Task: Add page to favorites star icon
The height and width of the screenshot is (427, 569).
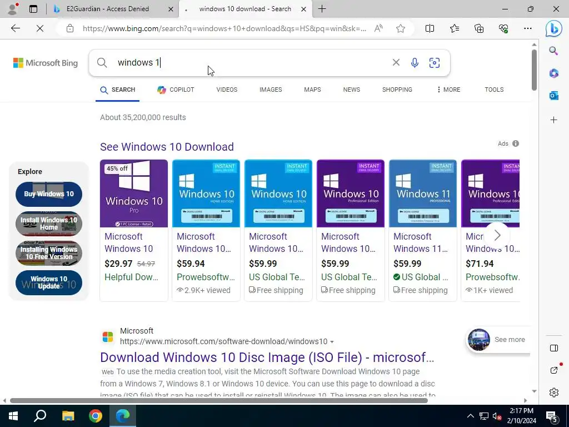Action: pos(401,28)
